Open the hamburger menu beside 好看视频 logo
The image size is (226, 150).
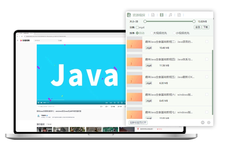tap(17, 40)
